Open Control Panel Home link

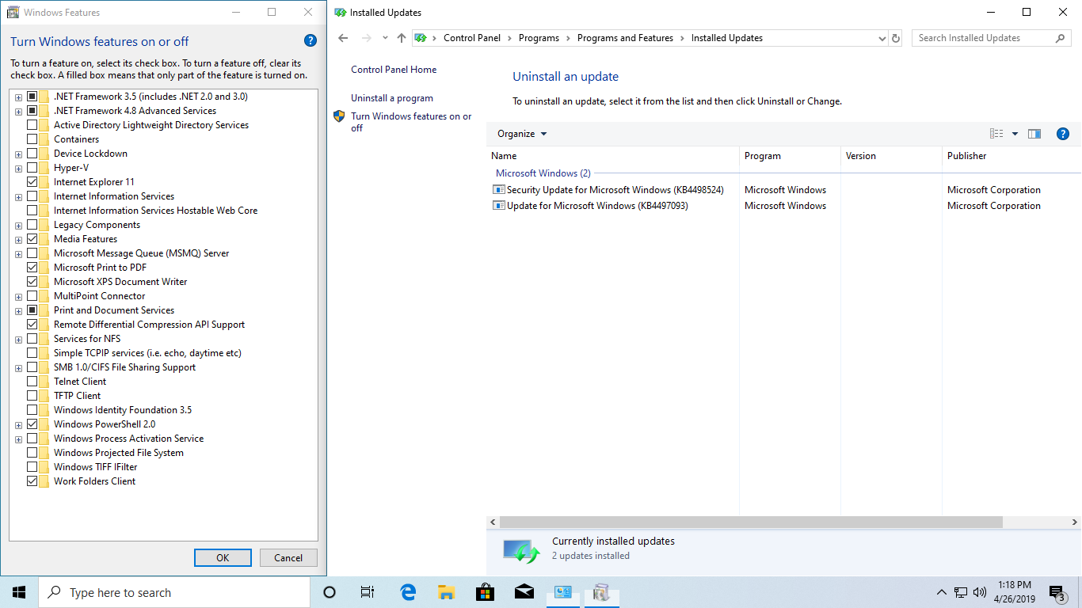[x=394, y=70]
